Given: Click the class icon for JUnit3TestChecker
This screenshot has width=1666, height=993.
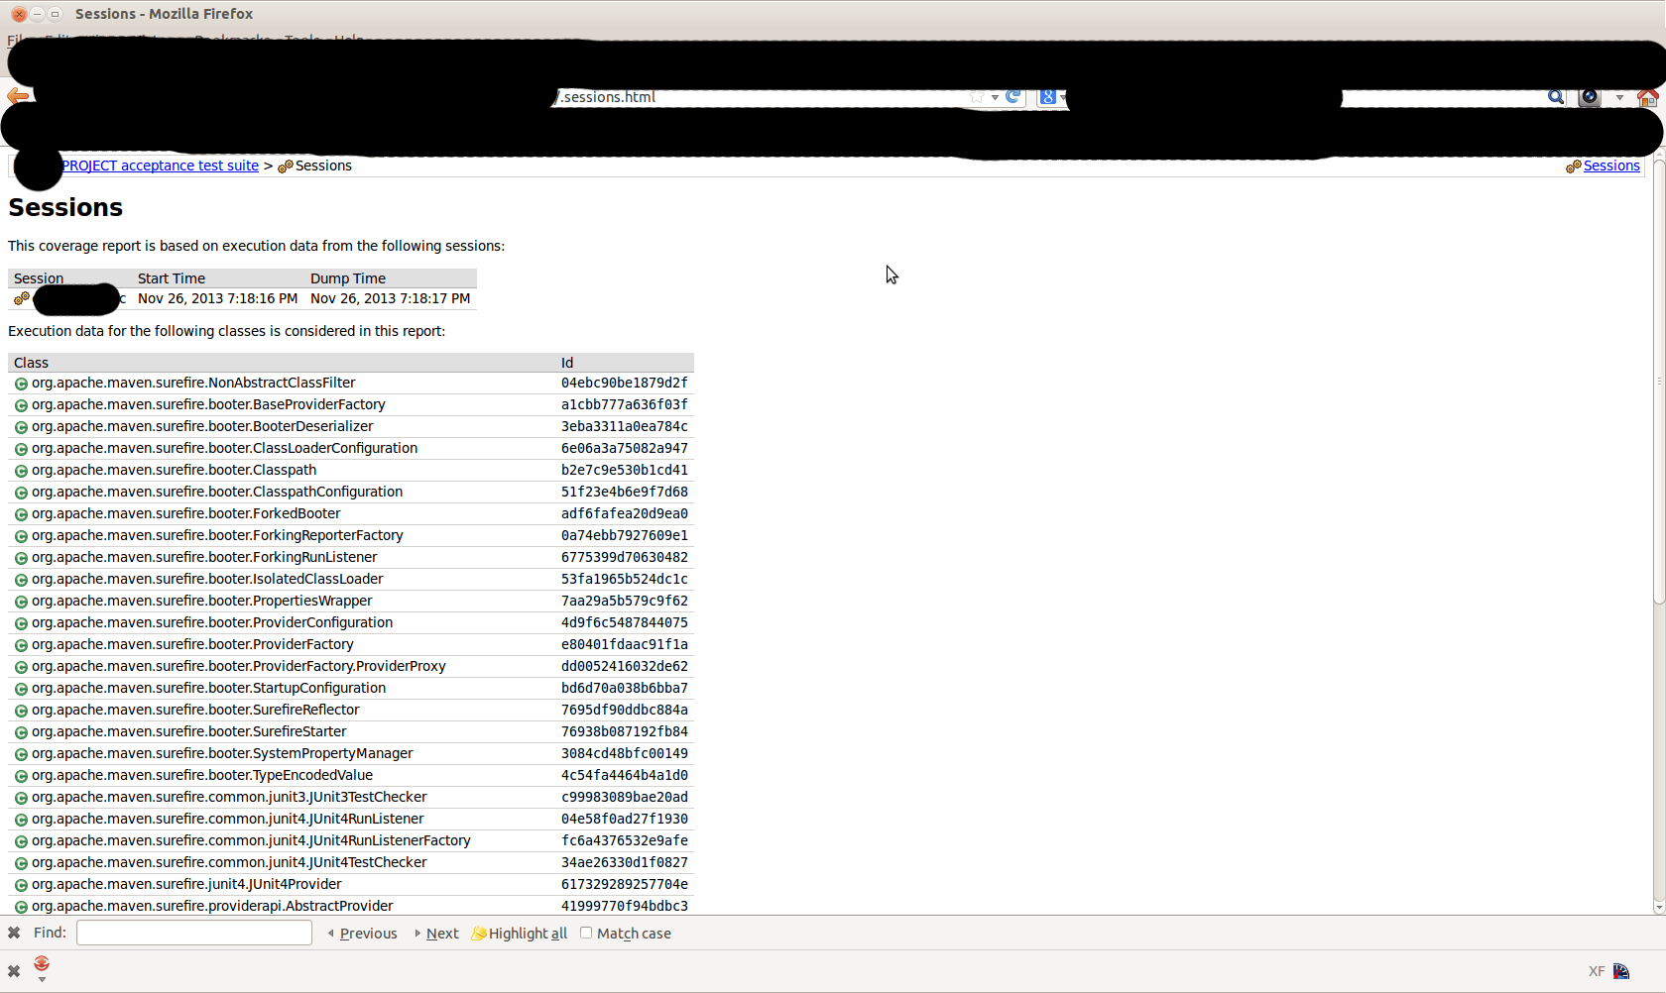Looking at the screenshot, I should coord(21,798).
